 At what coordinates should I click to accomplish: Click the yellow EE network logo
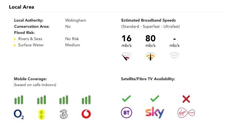(x=41, y=114)
